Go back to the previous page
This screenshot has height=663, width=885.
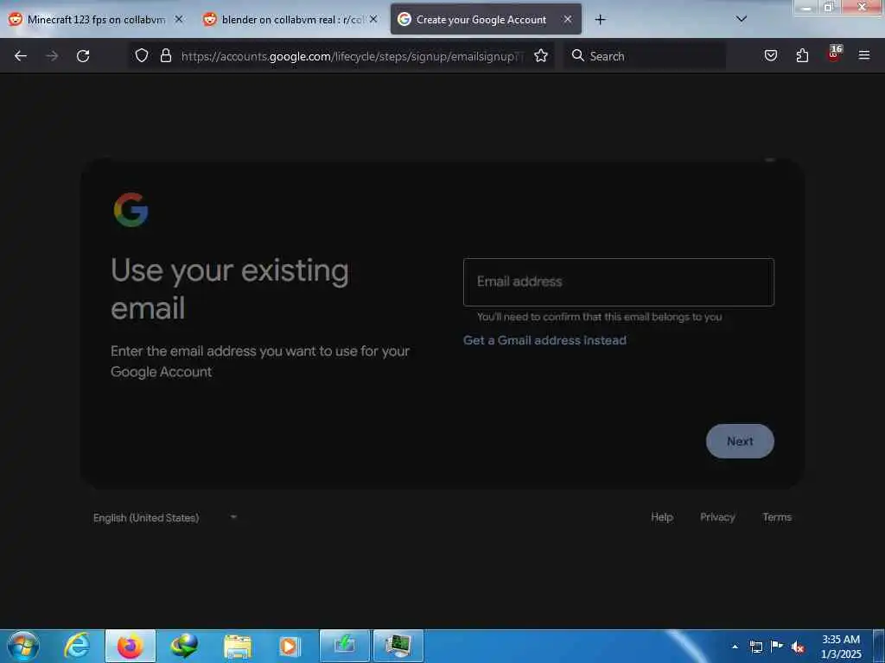click(x=21, y=56)
